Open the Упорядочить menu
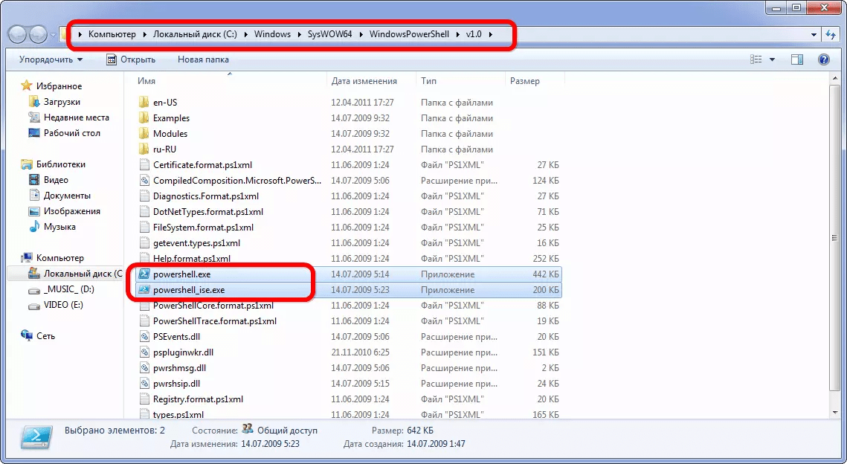This screenshot has height=464, width=847. tap(51, 59)
